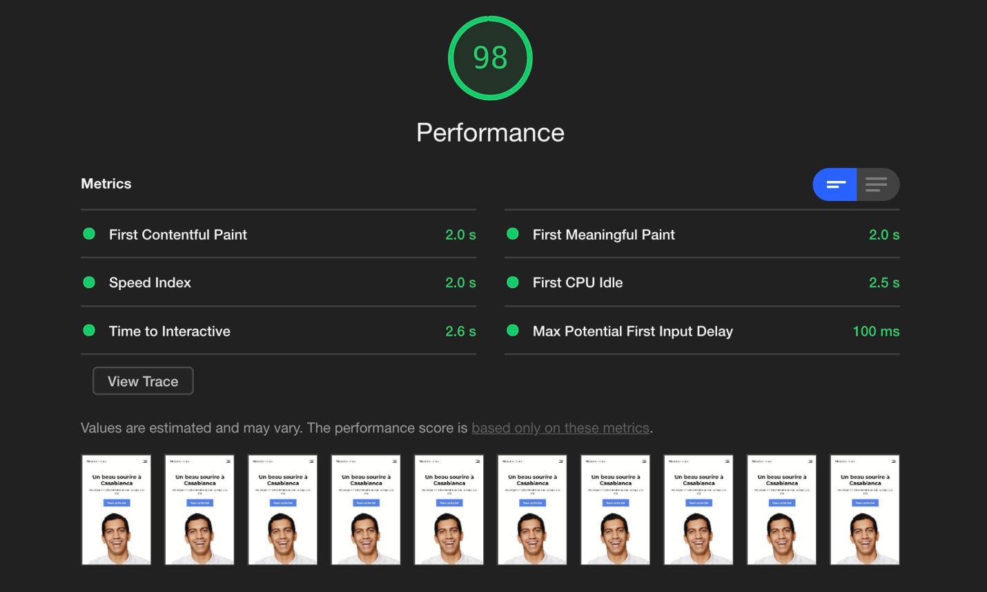Open the fourth filmstrip screenshot thumbnail
This screenshot has width=987, height=592.
pos(366,510)
